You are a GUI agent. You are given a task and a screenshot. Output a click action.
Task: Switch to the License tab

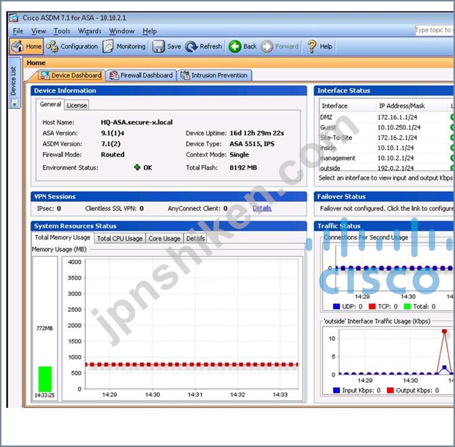coord(77,105)
